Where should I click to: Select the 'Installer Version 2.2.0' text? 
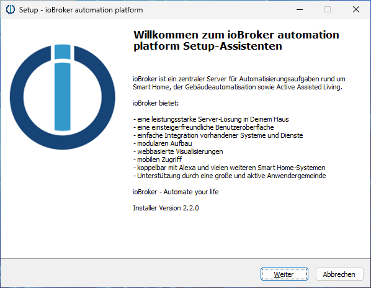point(166,208)
